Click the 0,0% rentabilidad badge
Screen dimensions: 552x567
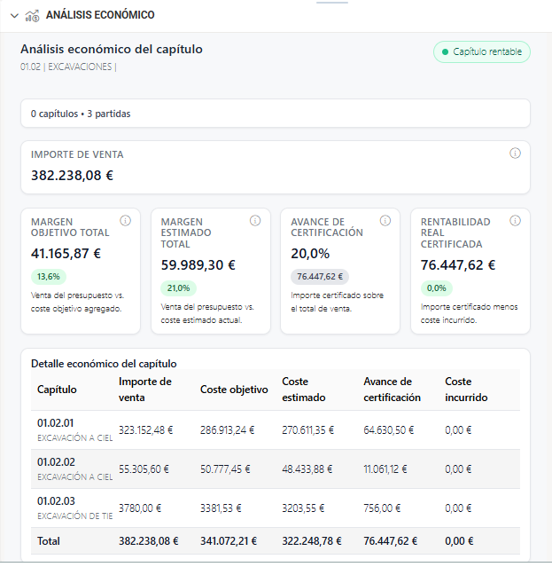click(436, 287)
